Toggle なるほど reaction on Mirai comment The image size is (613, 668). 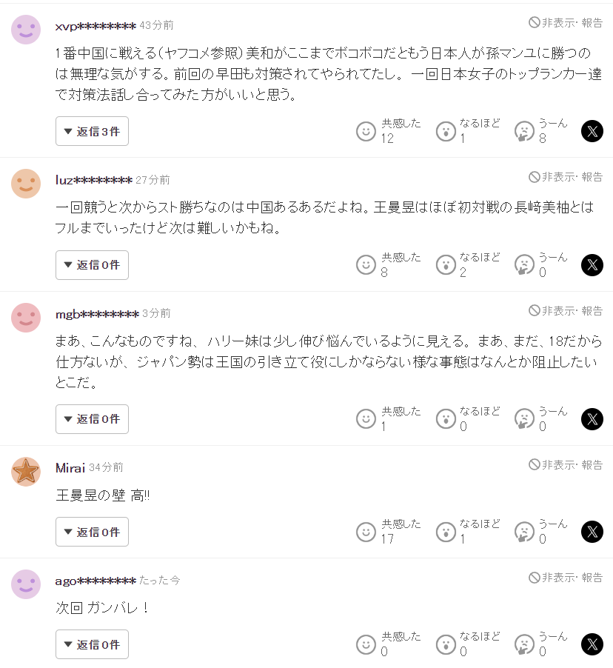(446, 532)
